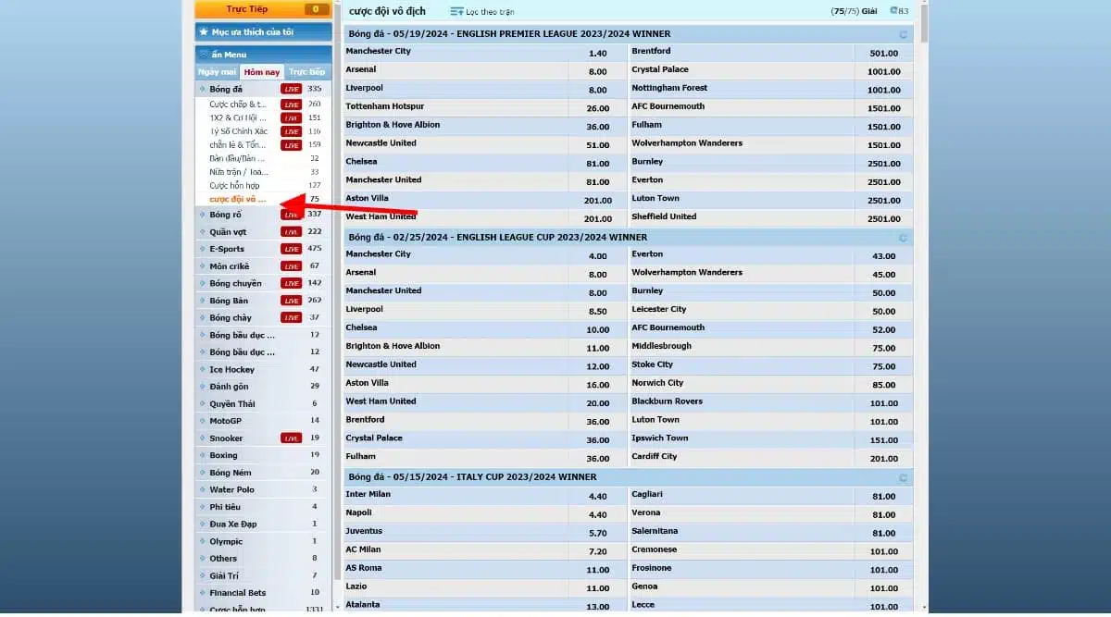
Task: Expand the E-Sports category arrow
Action: 202,249
